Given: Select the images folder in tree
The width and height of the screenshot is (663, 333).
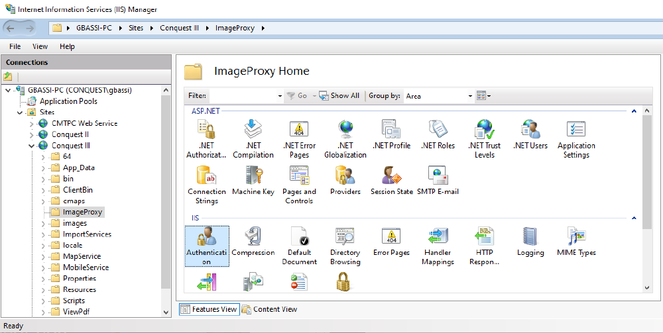Looking at the screenshot, I should click(x=70, y=223).
